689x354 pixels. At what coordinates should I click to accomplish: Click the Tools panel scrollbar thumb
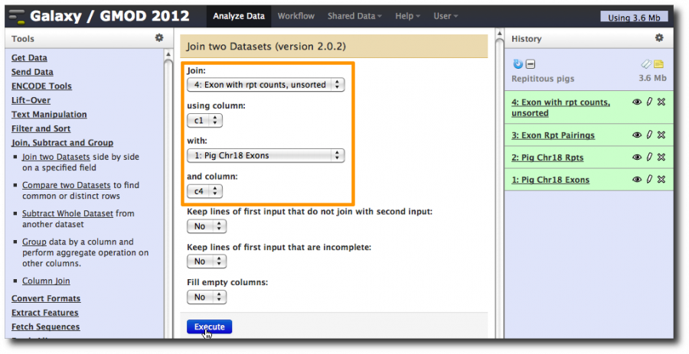pos(168,197)
